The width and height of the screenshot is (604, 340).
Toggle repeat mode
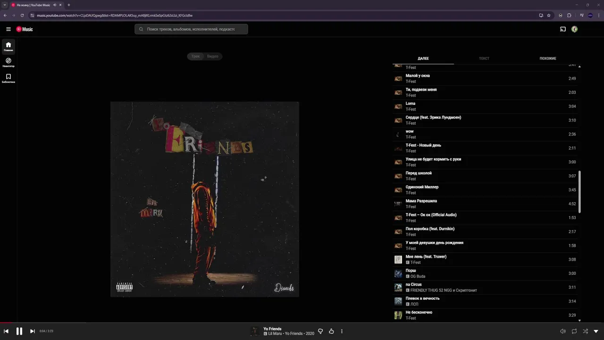pos(574,331)
